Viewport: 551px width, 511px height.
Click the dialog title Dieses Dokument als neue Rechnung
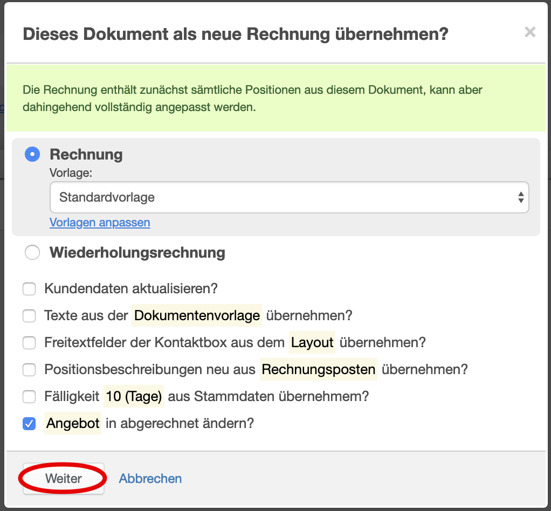click(236, 34)
